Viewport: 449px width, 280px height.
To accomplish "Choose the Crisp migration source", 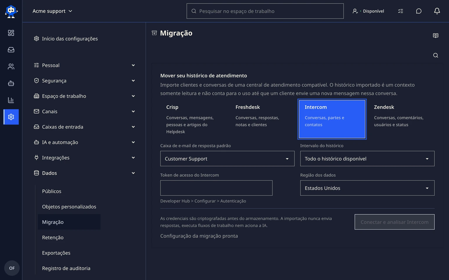I will tap(194, 119).
